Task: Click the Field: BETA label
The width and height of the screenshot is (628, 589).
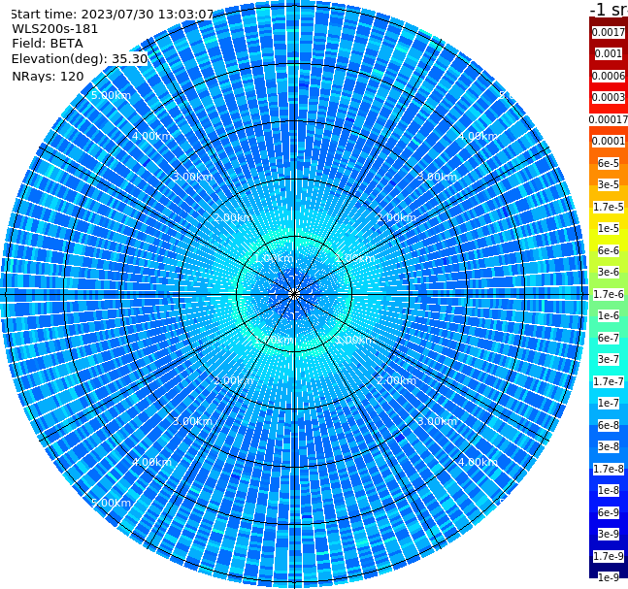Action: tap(48, 44)
